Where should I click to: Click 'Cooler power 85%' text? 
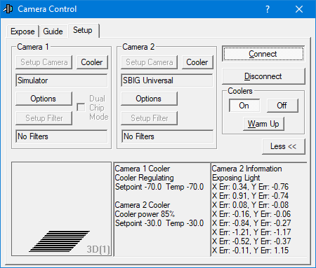coord(145,214)
